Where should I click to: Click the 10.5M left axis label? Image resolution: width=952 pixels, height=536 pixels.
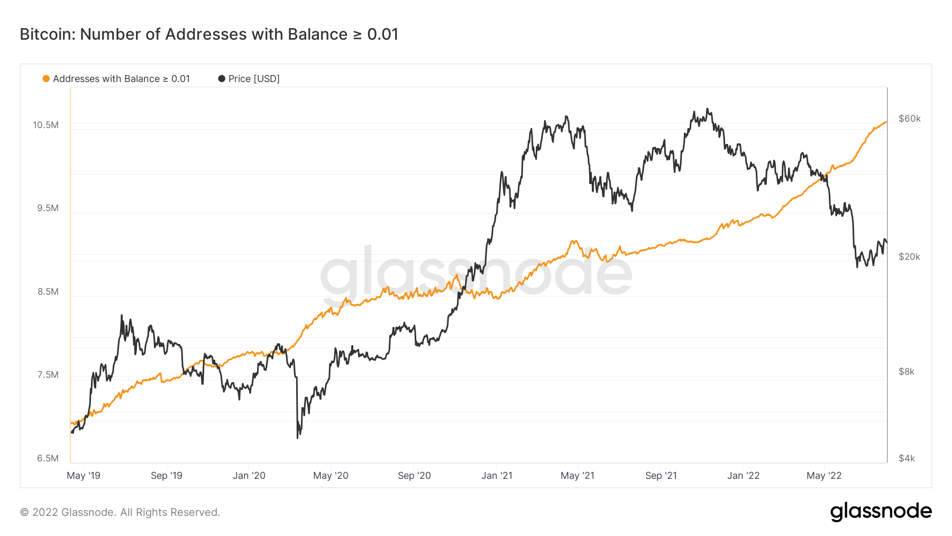pos(45,125)
